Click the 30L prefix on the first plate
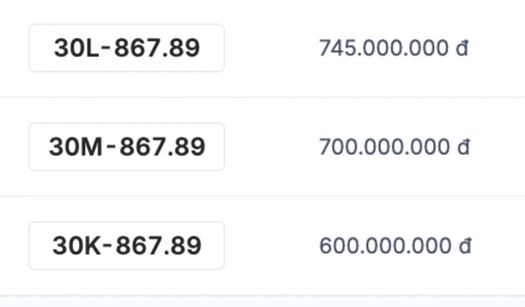The image size is (525, 307). [76, 48]
